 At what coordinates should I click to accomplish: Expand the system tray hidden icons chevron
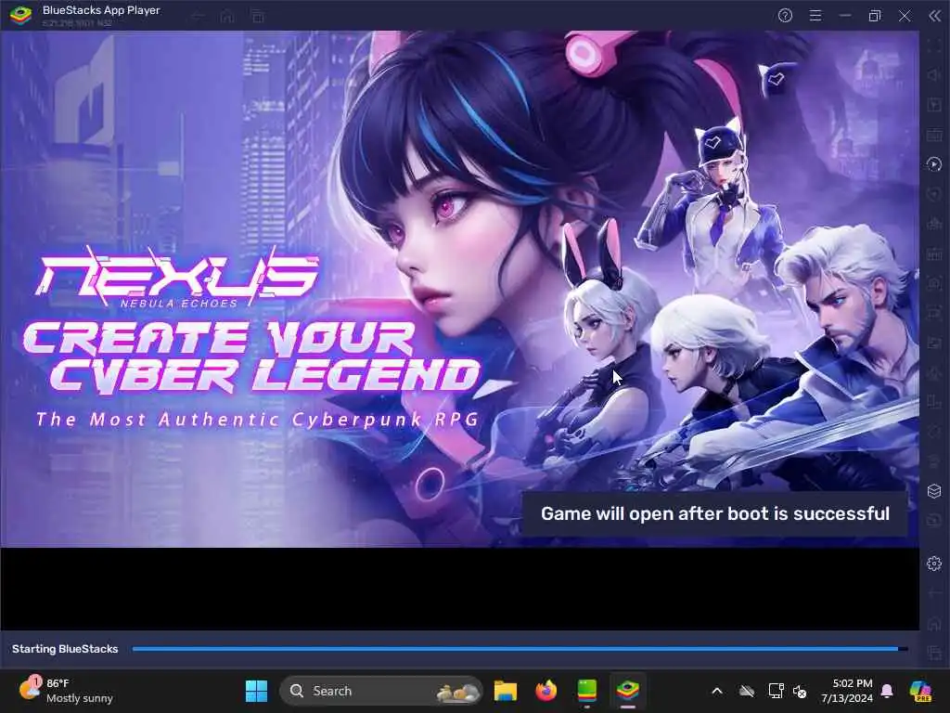click(x=717, y=691)
